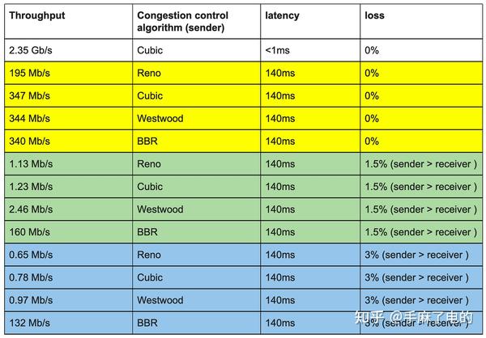
Task: Select the 1.23 Mb/s throughput cell
Action: [x=30, y=186]
